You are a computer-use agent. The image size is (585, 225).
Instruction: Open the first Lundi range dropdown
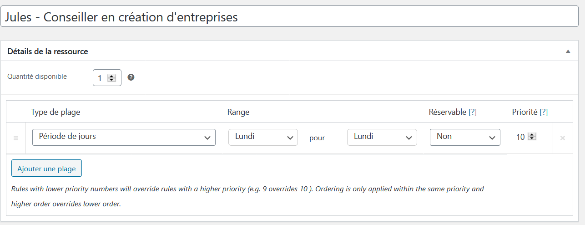(x=263, y=137)
